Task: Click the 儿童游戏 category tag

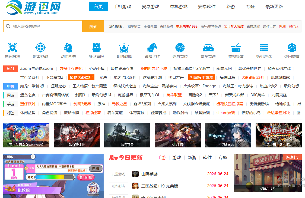Action: pos(119,174)
